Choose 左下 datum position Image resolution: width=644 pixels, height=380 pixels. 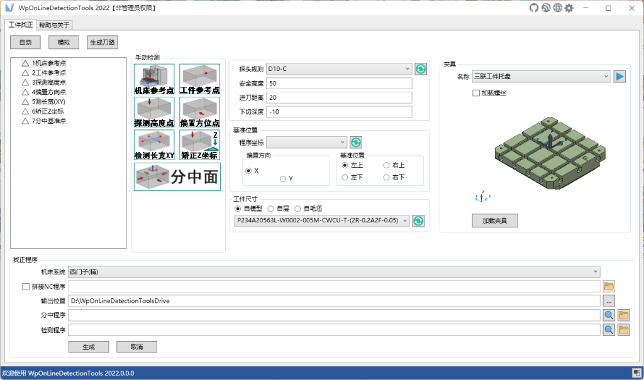pyautogui.click(x=345, y=177)
